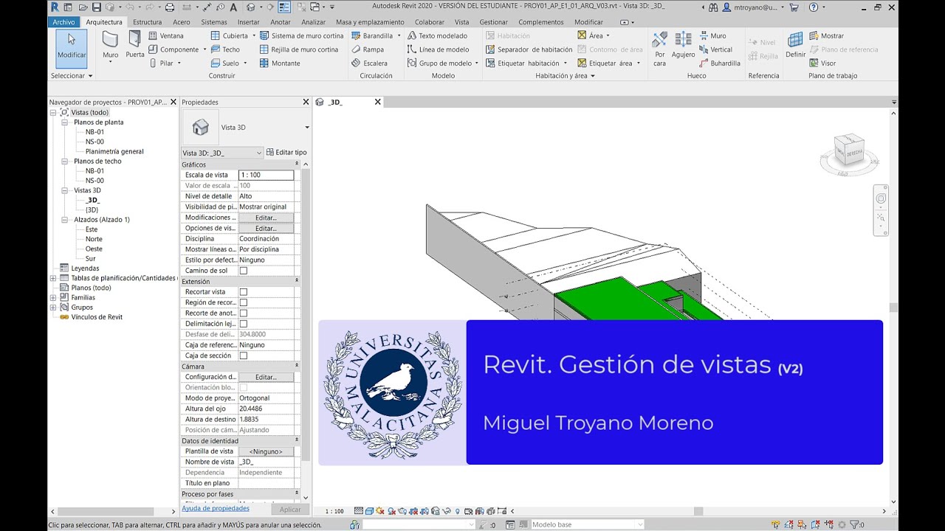Image resolution: width=945 pixels, height=531 pixels.
Task: Click Editar for Configuración de render
Action: point(266,377)
